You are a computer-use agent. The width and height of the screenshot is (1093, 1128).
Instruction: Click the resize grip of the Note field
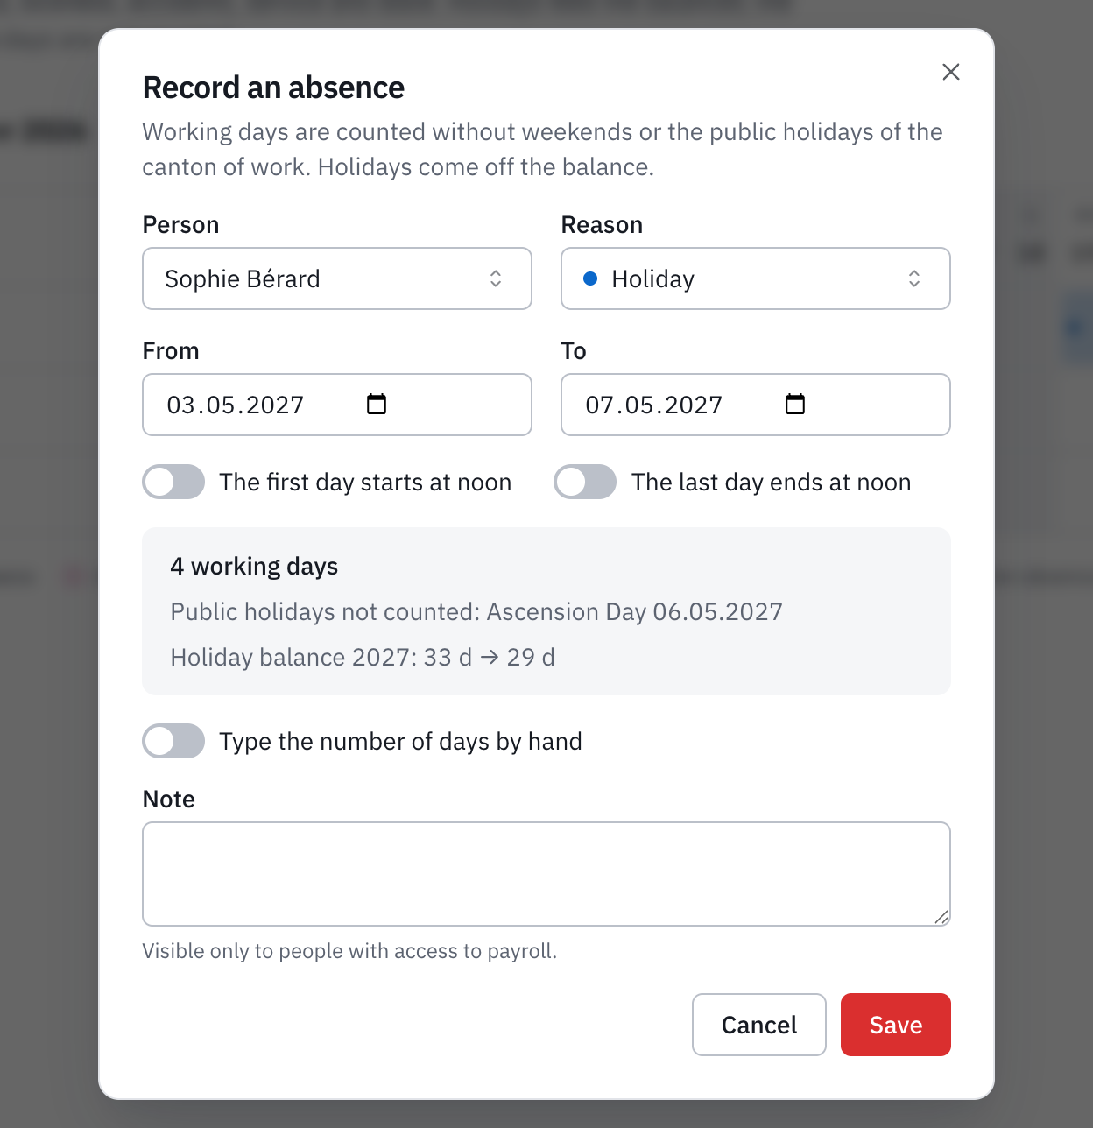941,917
